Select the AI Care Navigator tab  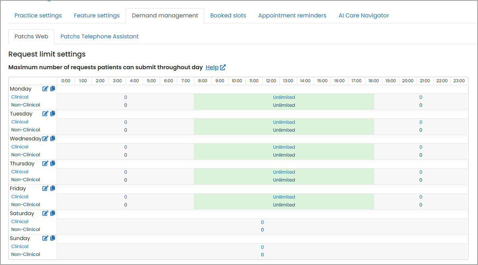pos(363,16)
